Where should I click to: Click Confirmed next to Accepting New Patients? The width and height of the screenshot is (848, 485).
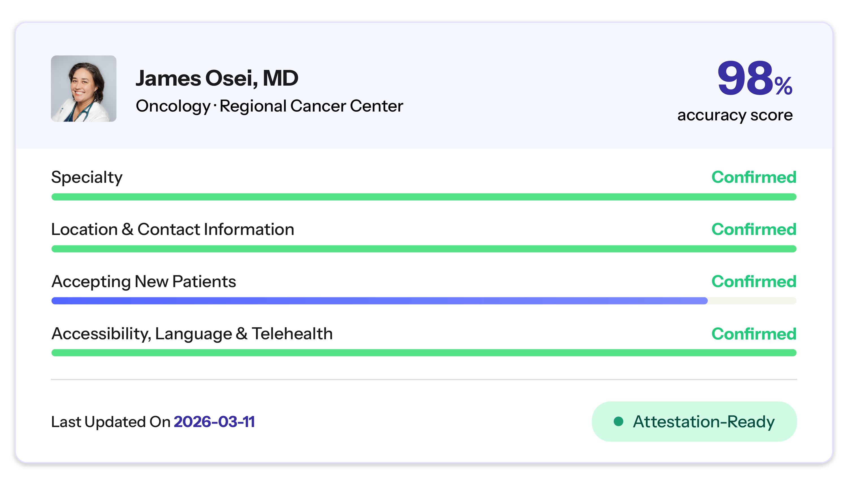pos(754,281)
